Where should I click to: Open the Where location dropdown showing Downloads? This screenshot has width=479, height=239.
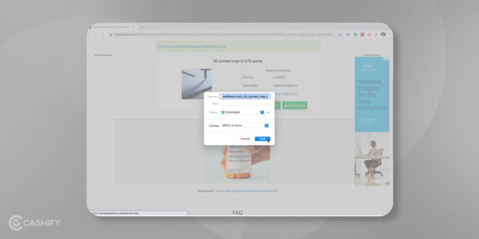(242, 112)
